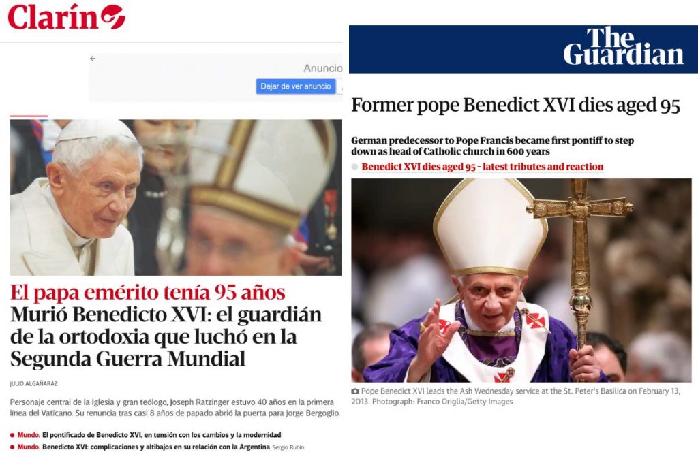Open the pontificado de Benedicto XVI story
The height and width of the screenshot is (465, 698).
[162, 435]
